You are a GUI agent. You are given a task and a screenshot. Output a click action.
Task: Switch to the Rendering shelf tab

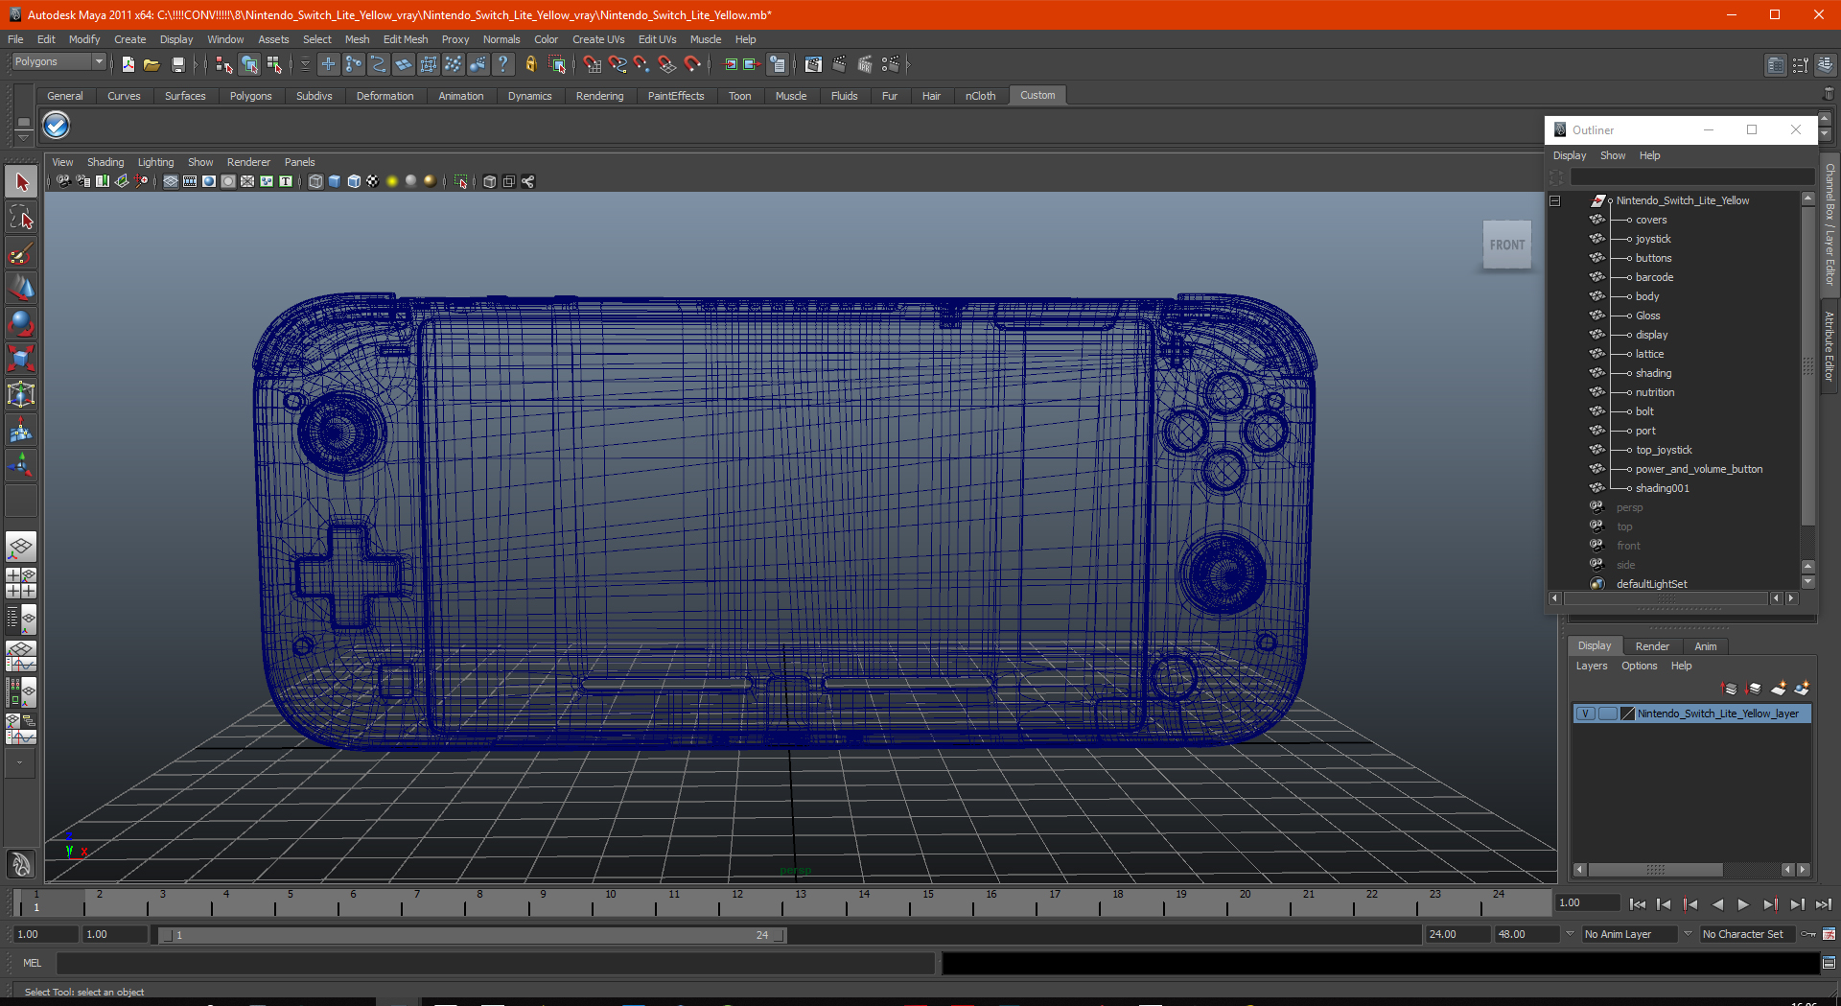pyautogui.click(x=599, y=96)
